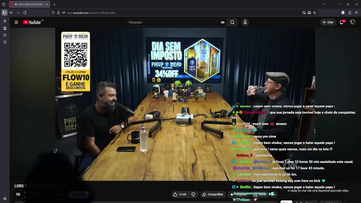The width and height of the screenshot is (361, 203).
Task: Click the install/save page icon in address bar
Action: (x=309, y=13)
